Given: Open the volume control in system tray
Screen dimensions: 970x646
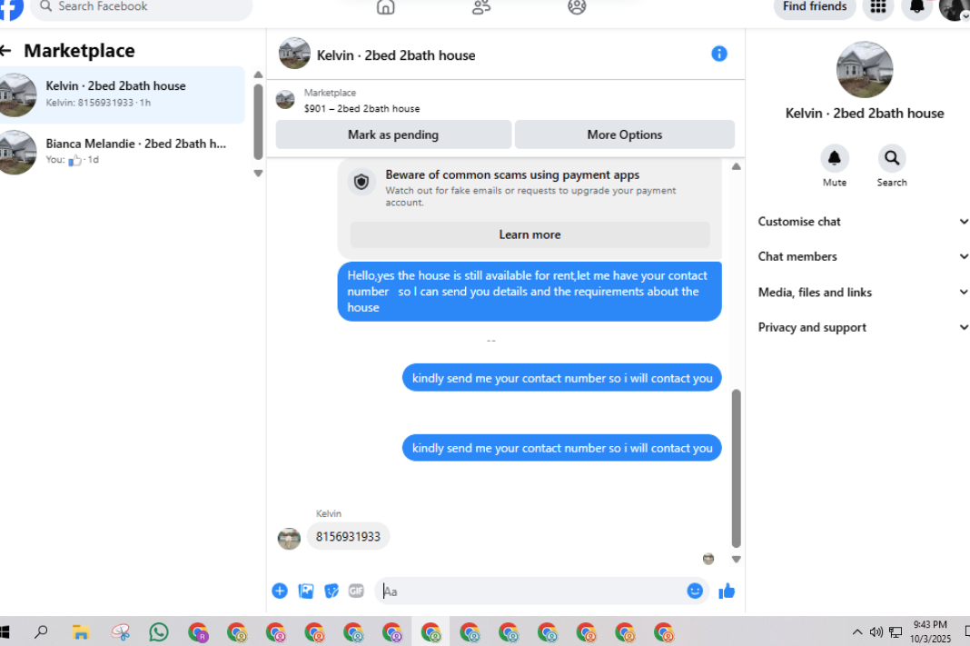Looking at the screenshot, I should 876,631.
